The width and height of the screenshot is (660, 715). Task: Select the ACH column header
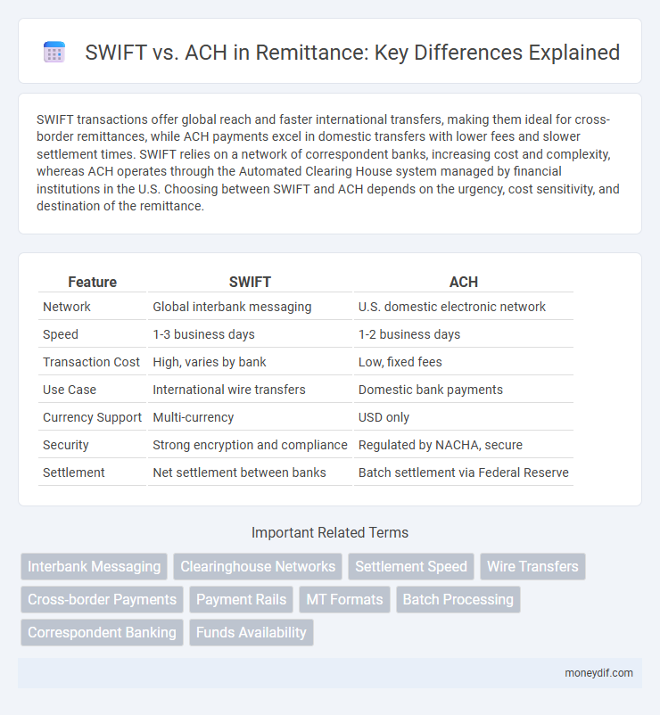click(x=464, y=282)
